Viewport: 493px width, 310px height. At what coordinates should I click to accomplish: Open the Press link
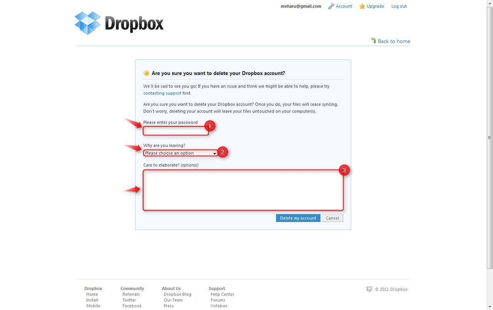click(169, 306)
